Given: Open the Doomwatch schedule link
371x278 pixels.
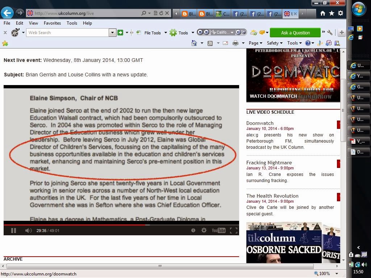Looking at the screenshot, I should 260,123.
